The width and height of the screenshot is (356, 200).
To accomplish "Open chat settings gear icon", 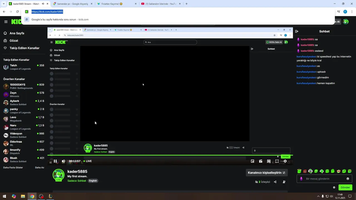I will tap(334, 187).
